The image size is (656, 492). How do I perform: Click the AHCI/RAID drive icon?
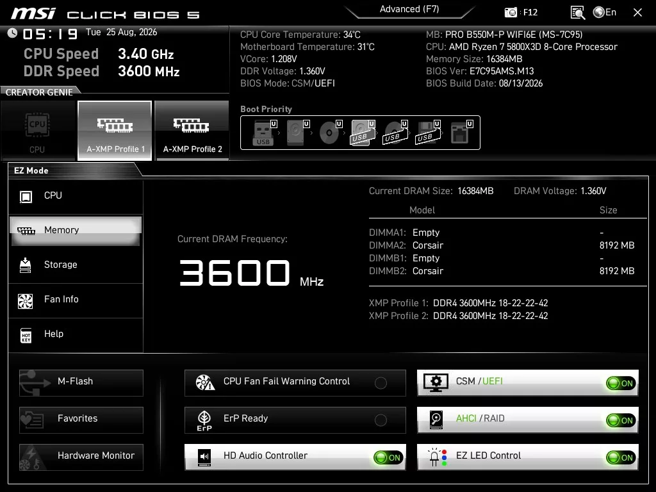pyautogui.click(x=436, y=420)
